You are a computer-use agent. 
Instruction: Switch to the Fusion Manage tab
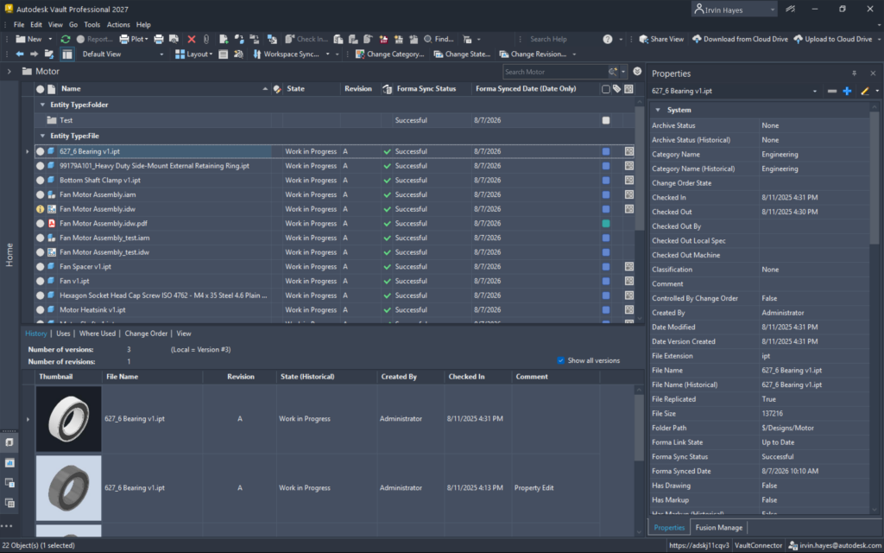pos(719,528)
